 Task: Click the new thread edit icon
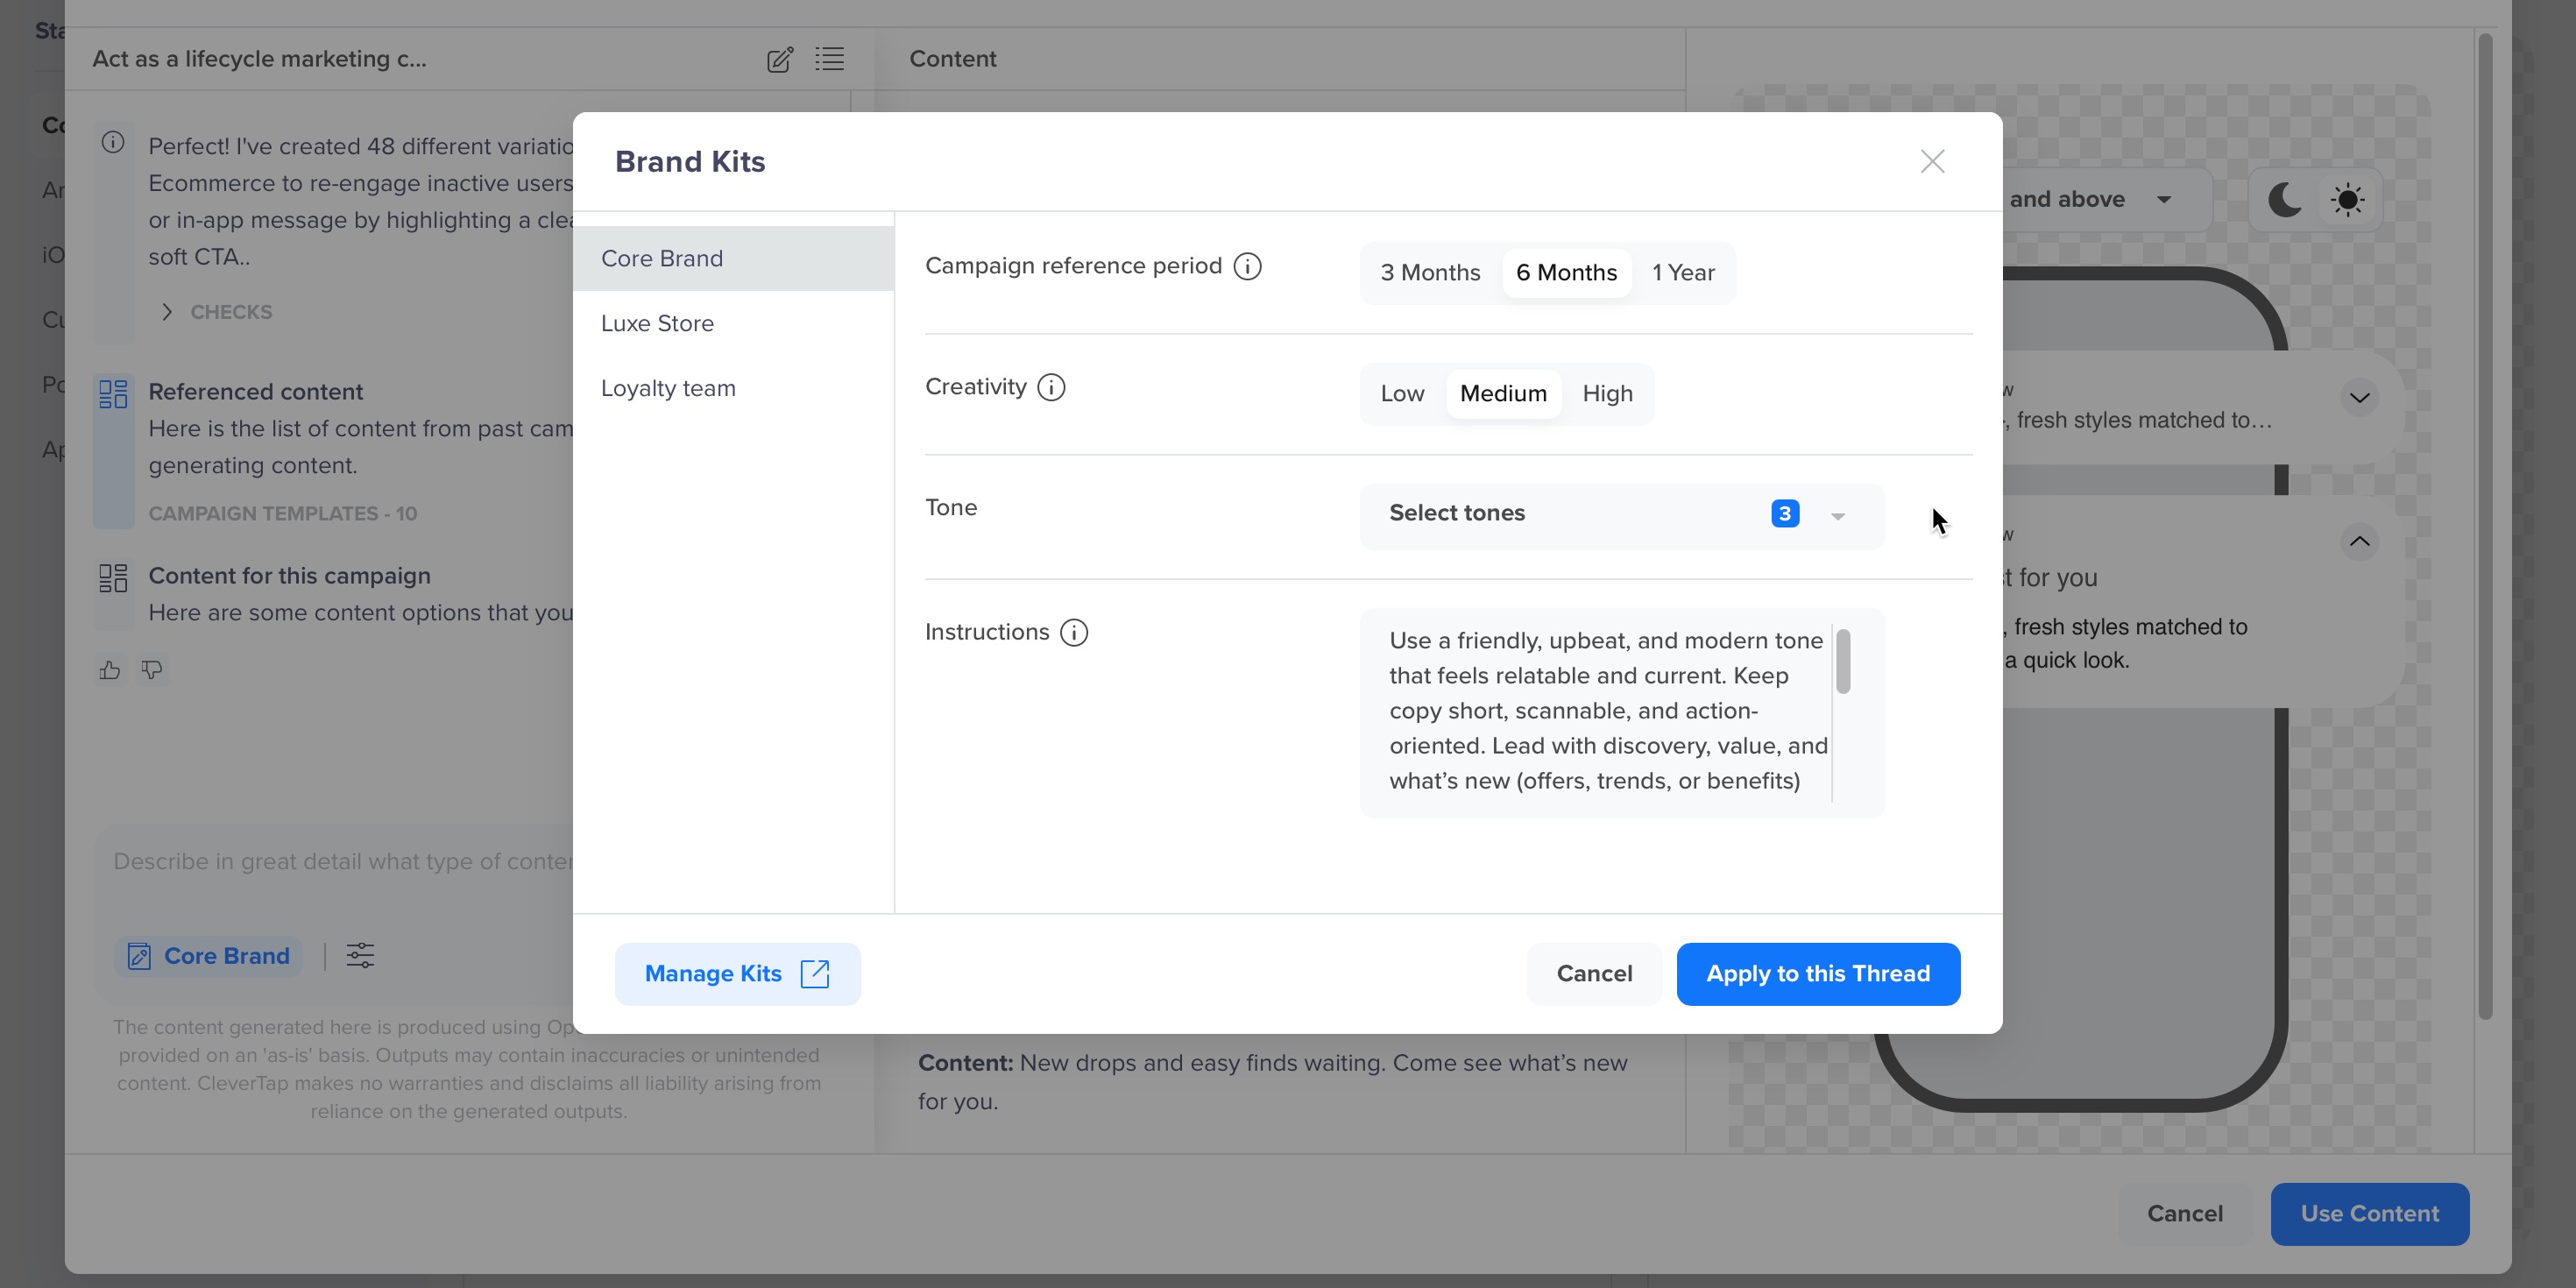[x=780, y=59]
